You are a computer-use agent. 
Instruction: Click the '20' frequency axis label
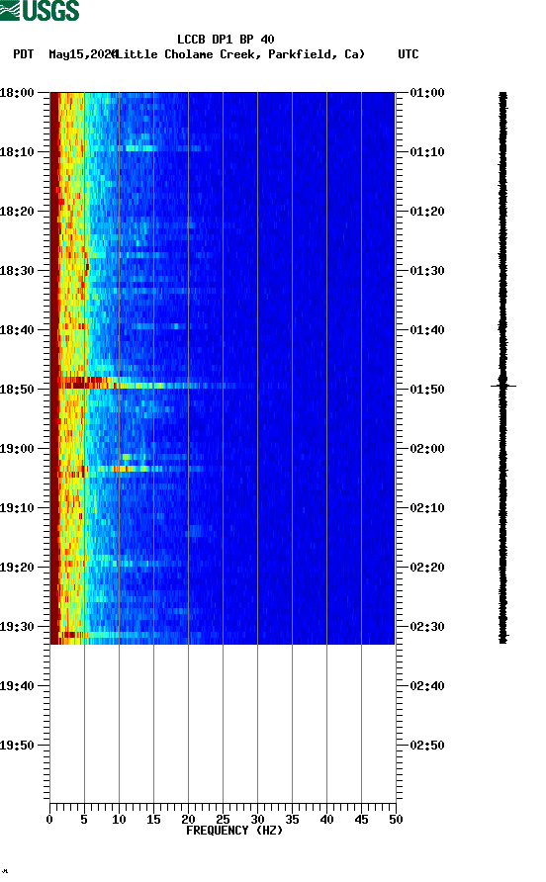pyautogui.click(x=188, y=820)
